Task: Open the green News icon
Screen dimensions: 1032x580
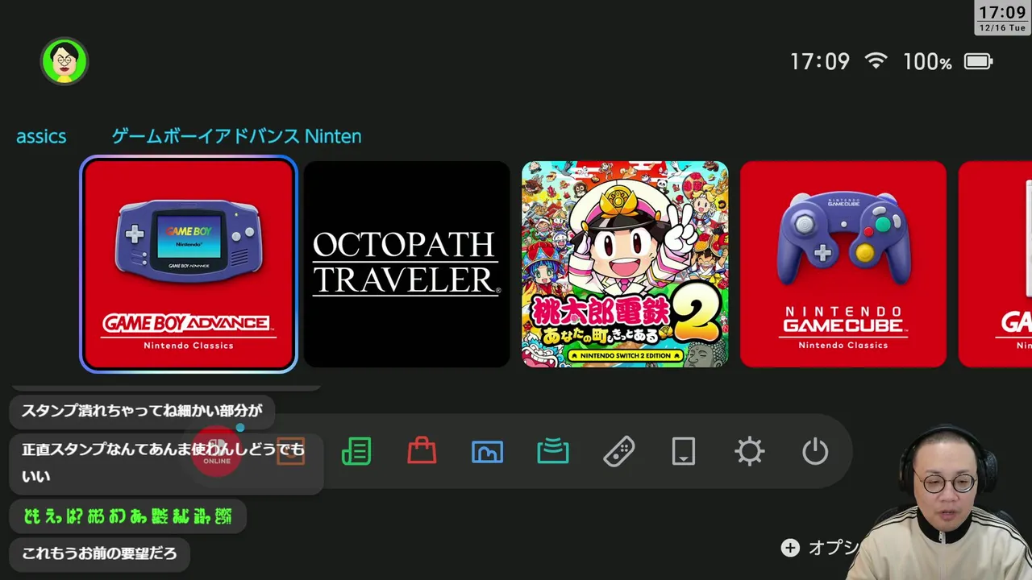Action: click(x=356, y=452)
